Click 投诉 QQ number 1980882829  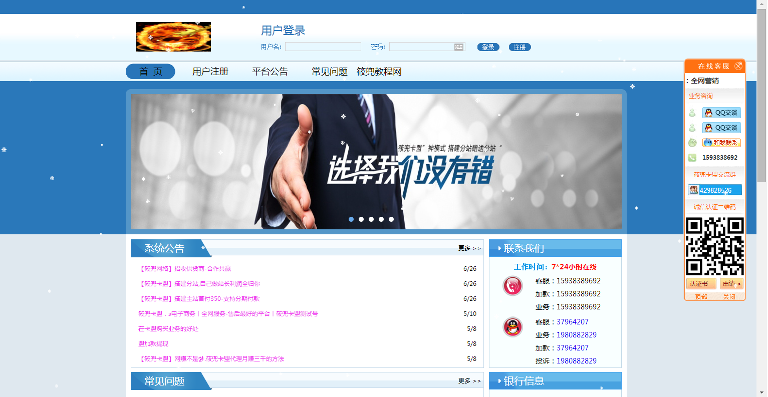[577, 361]
